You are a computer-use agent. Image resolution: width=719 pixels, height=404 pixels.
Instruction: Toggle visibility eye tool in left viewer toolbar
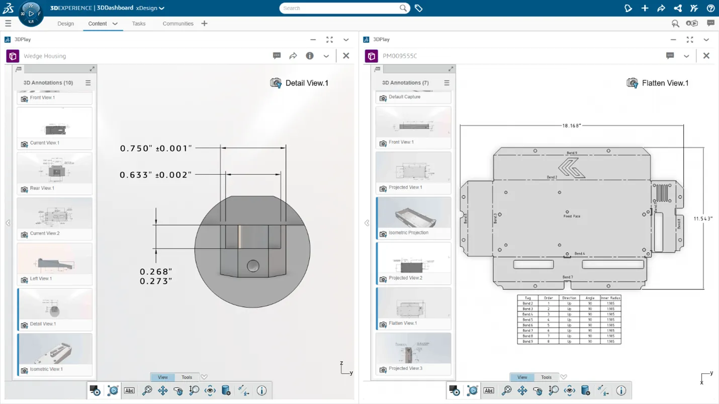210,390
